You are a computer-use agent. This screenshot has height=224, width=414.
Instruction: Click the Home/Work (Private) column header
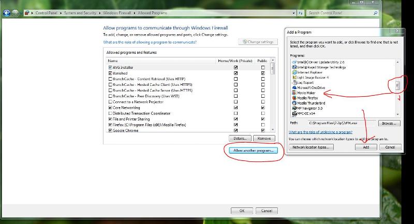(235, 61)
